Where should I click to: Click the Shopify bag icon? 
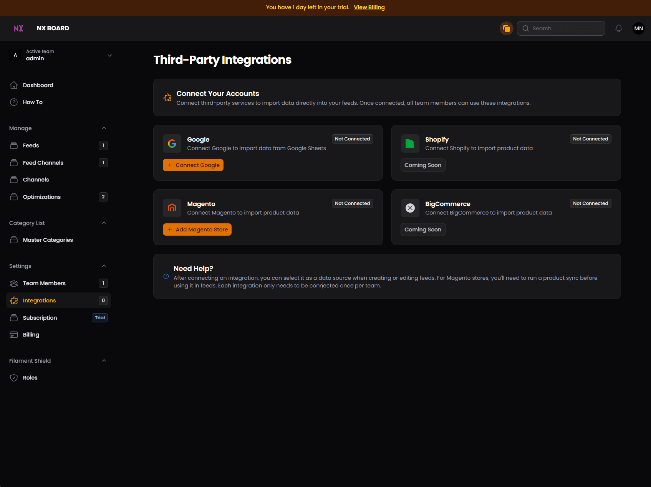pos(410,143)
